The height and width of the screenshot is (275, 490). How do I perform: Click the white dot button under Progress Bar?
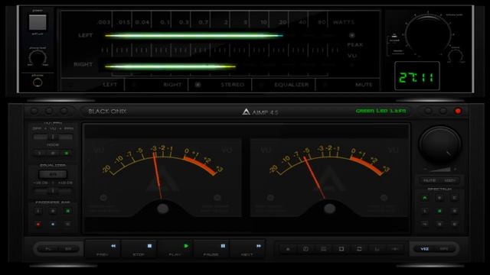tap(53, 224)
